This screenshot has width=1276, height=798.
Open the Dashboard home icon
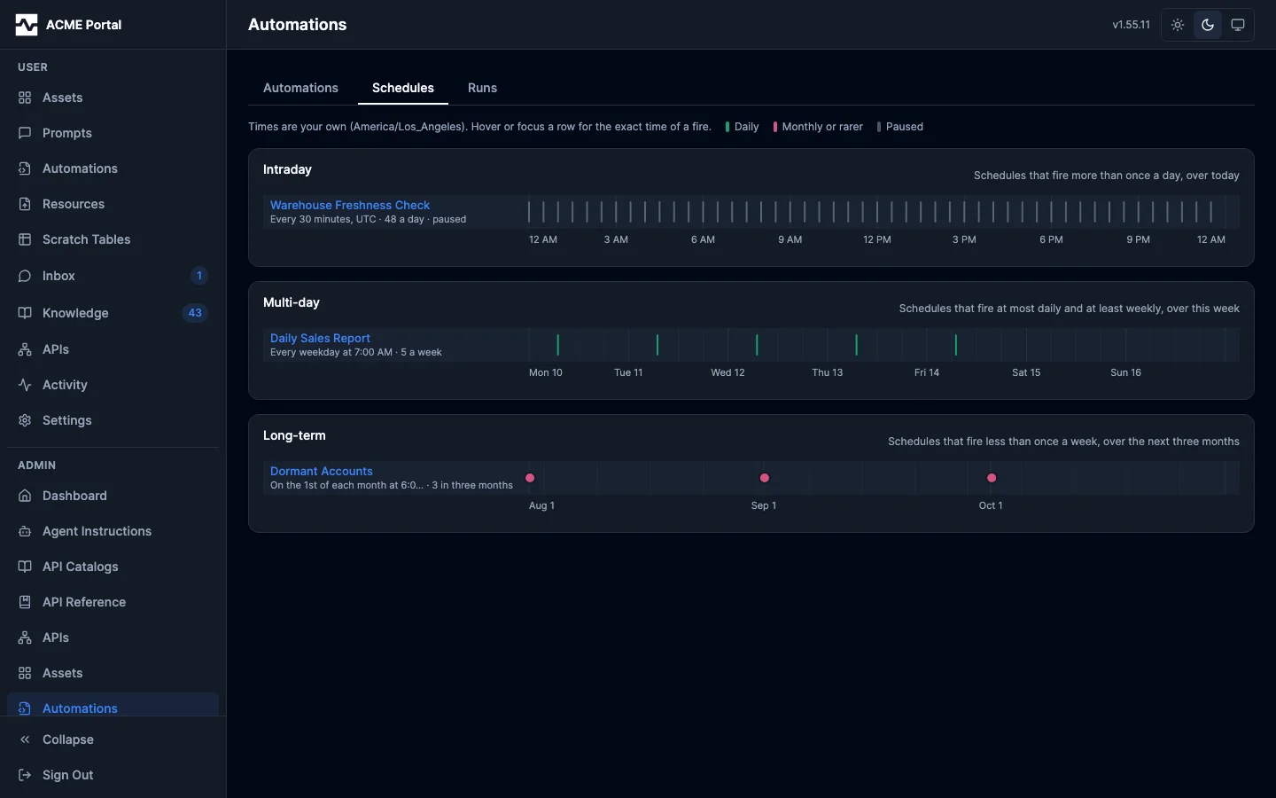point(25,496)
